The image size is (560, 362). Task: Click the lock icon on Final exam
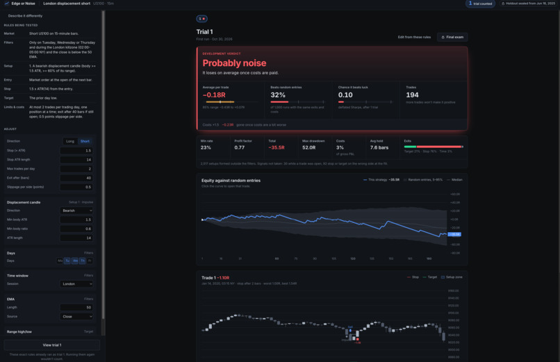point(443,37)
